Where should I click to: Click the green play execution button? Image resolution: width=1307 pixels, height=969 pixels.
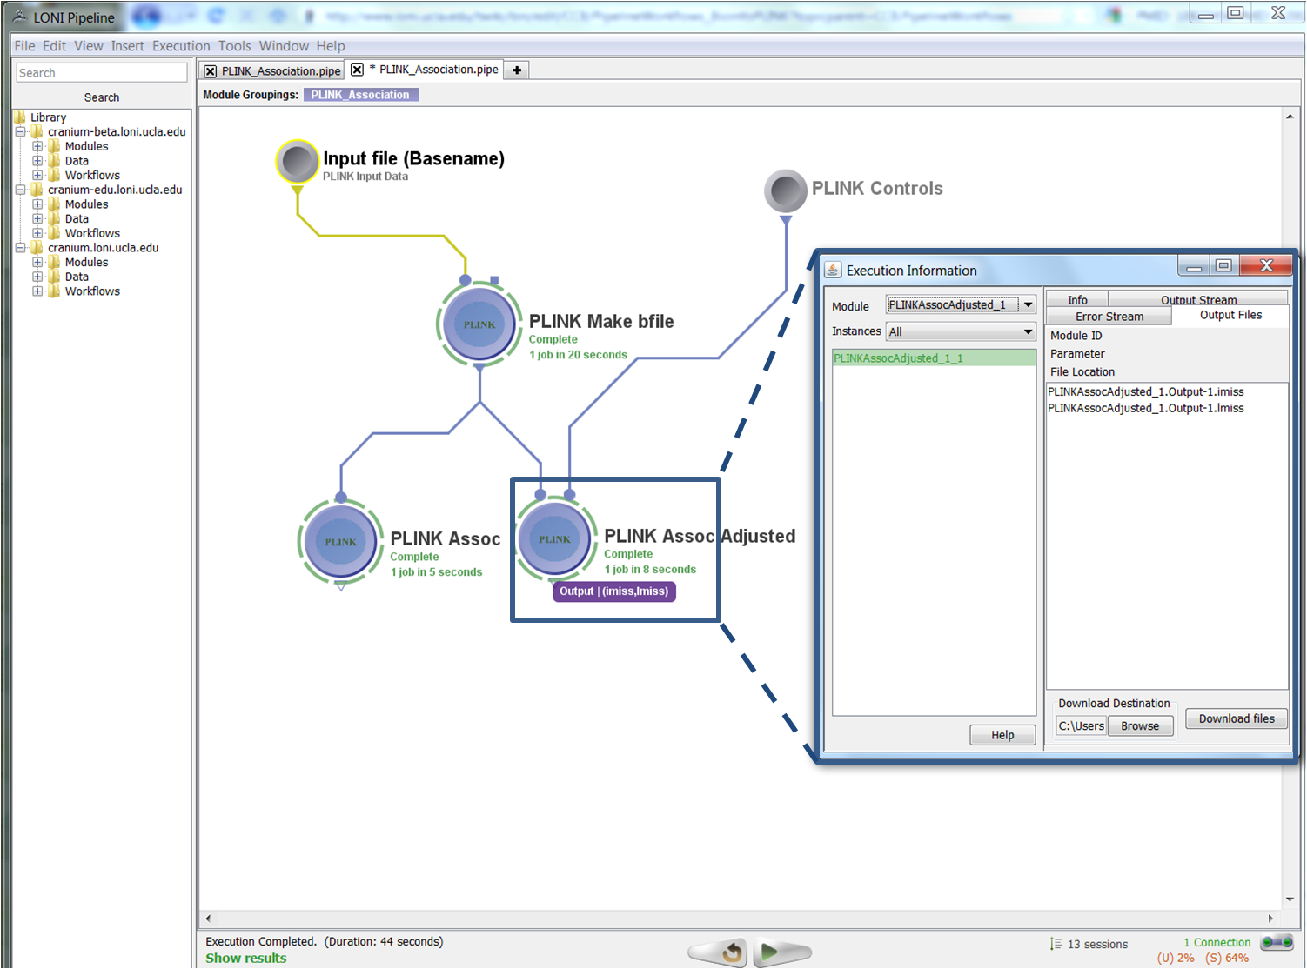pyautogui.click(x=782, y=952)
